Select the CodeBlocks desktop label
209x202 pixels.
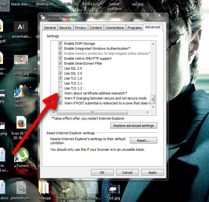pyautogui.click(x=68, y=4)
